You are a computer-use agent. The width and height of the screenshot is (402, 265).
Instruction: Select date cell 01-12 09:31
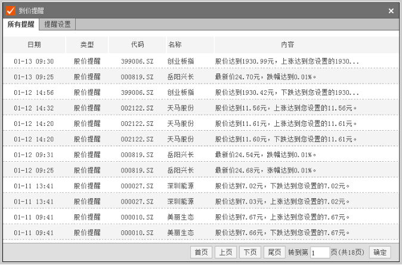34,155
